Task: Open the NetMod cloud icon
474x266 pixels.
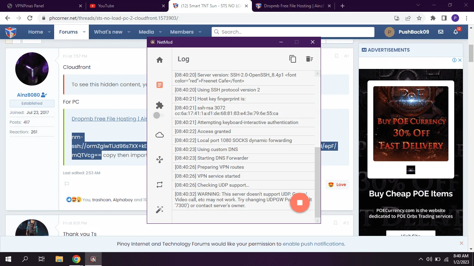Action: point(160,135)
